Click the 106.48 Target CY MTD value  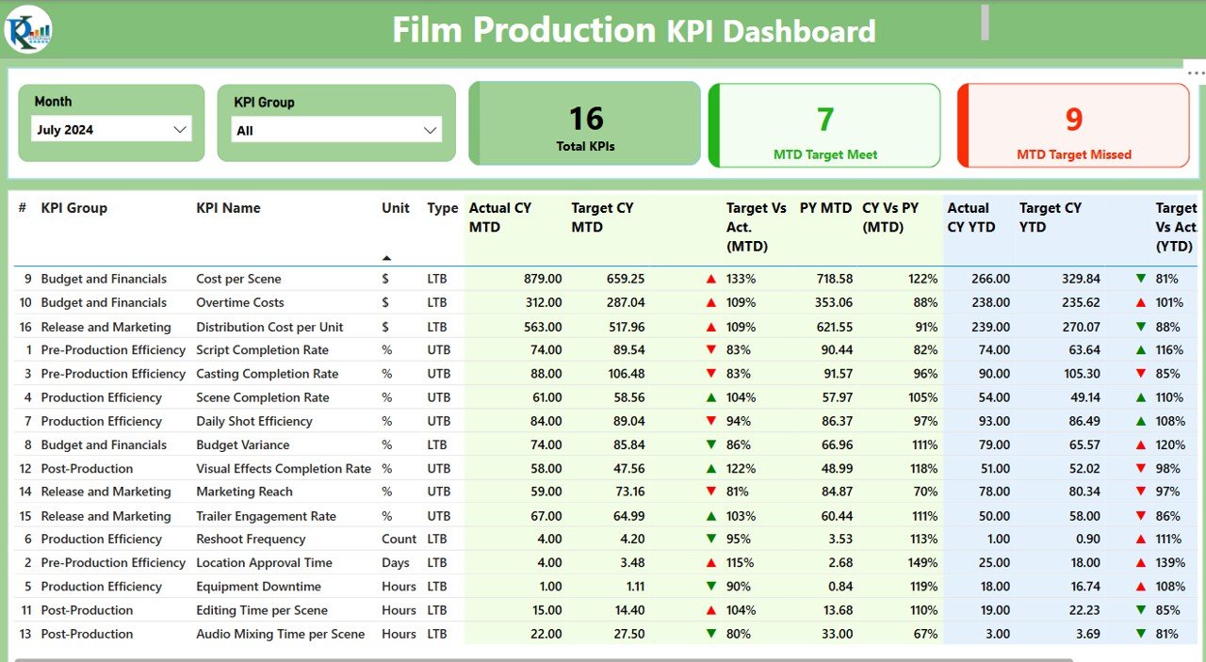[627, 374]
